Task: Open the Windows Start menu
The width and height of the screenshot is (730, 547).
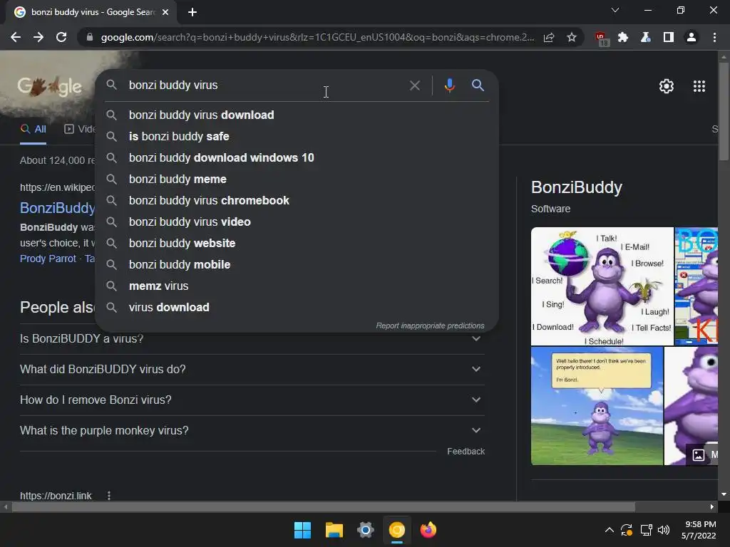Action: click(302, 530)
